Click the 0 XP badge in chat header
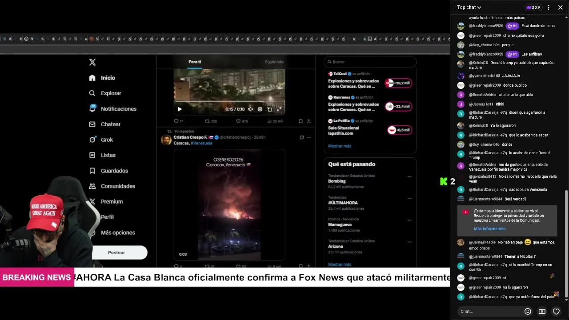 click(533, 8)
